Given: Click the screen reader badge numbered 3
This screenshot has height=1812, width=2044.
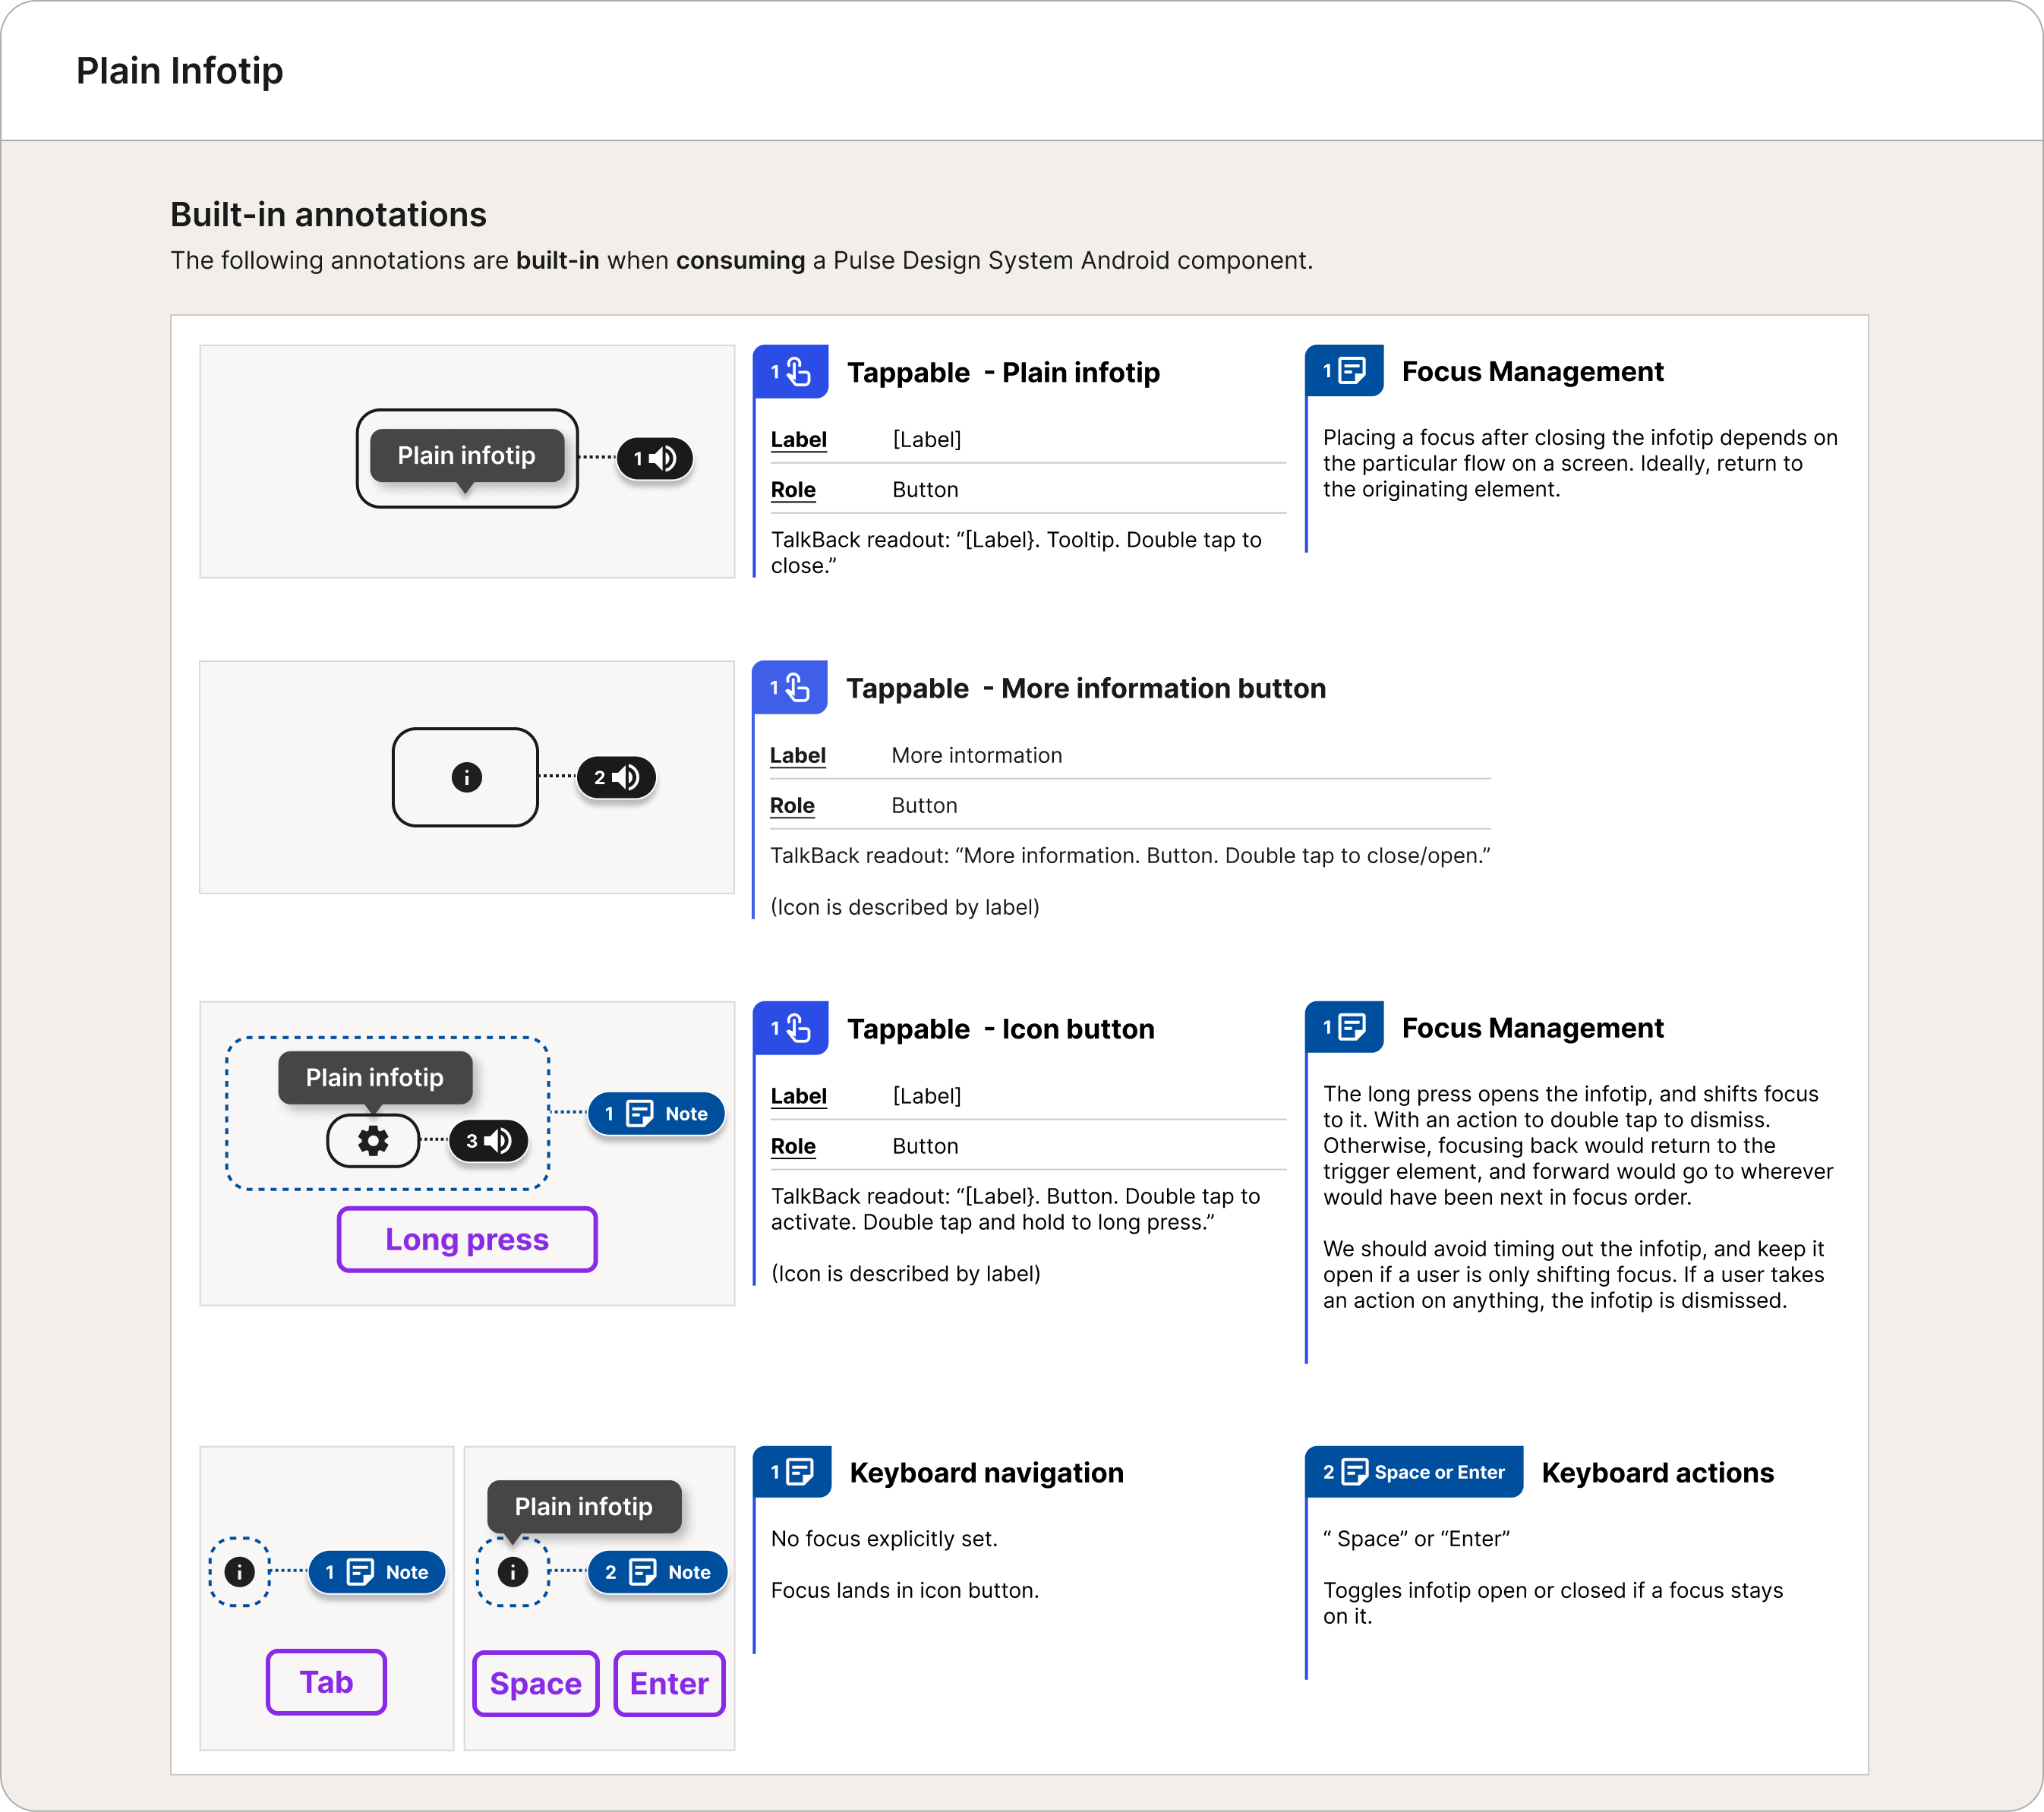Looking at the screenshot, I should tap(488, 1141).
